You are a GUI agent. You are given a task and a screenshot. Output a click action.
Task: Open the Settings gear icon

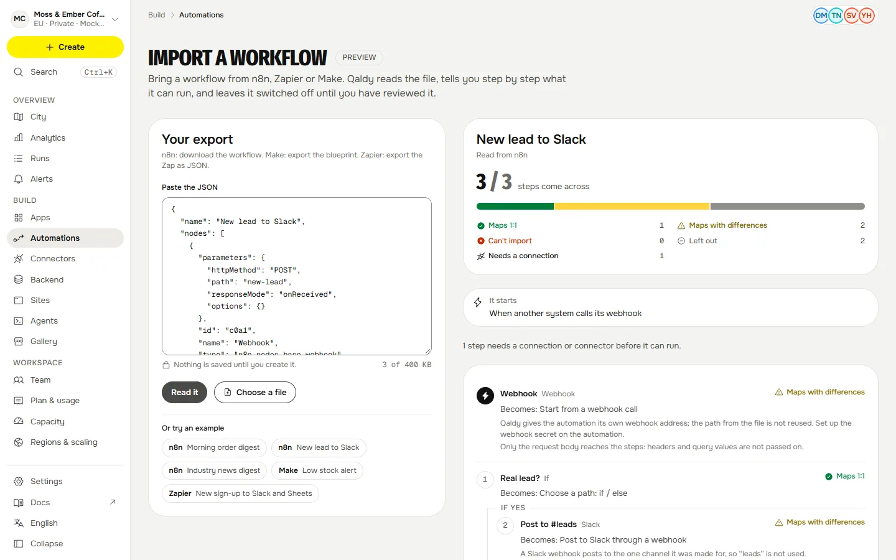pos(19,482)
